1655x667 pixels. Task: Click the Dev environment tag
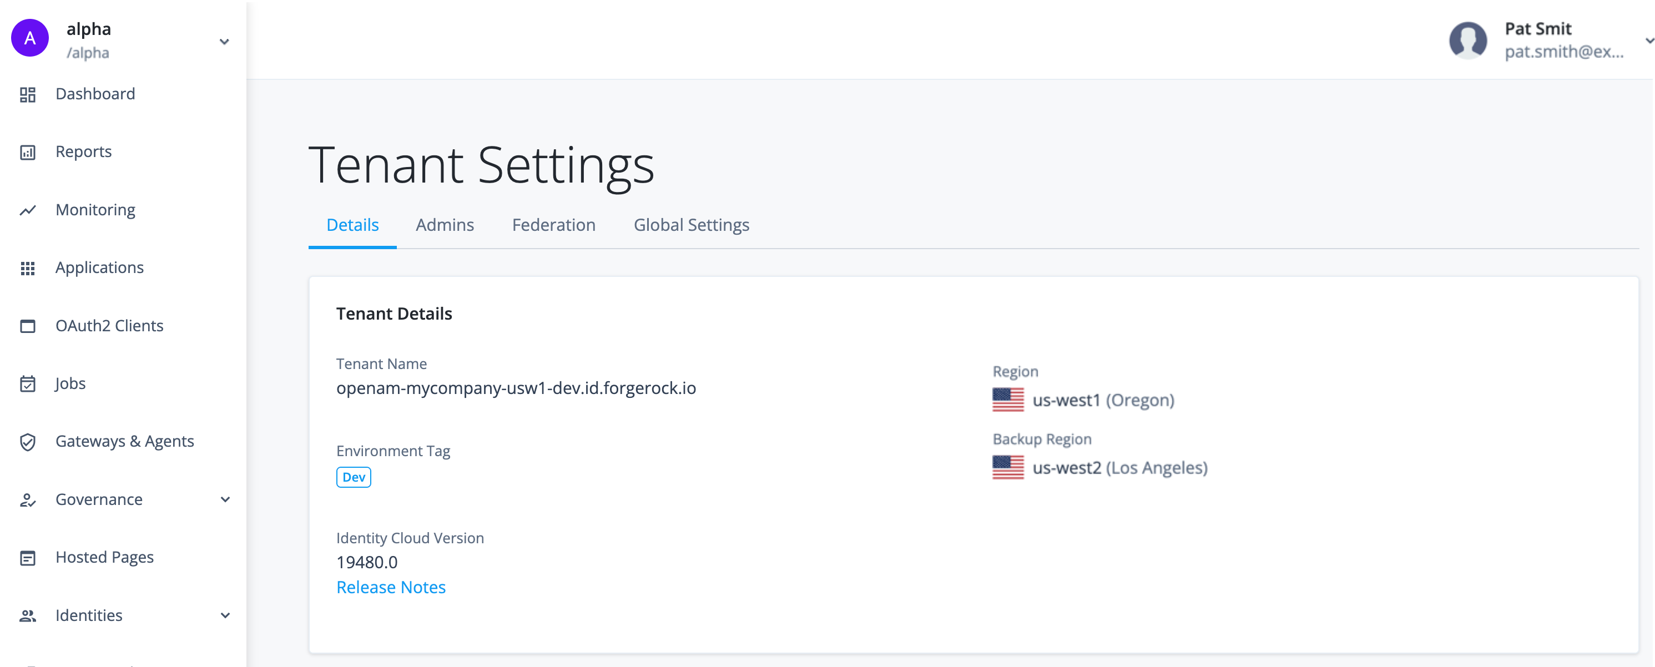coord(354,477)
